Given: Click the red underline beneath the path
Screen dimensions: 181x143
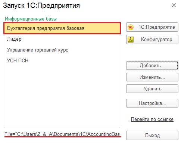Looking at the screenshot, I should [63, 137].
